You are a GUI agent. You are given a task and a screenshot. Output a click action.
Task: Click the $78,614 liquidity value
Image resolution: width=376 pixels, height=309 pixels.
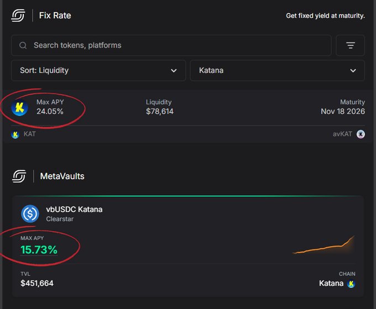[x=160, y=111]
